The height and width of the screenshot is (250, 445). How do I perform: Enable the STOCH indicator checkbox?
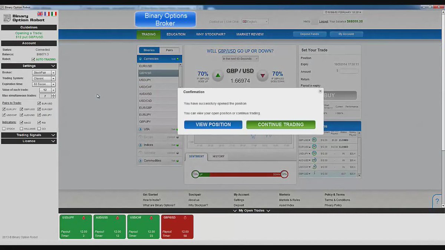(x=4, y=129)
